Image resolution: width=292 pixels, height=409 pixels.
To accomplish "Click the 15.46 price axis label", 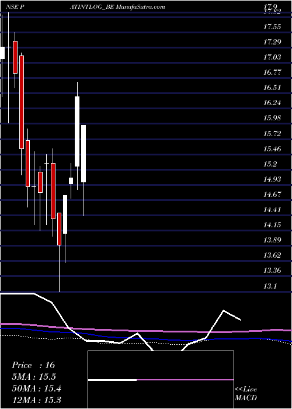I will [x=272, y=148].
